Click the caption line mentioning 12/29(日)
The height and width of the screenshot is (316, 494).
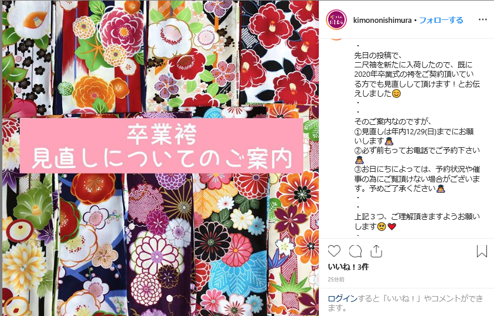414,131
